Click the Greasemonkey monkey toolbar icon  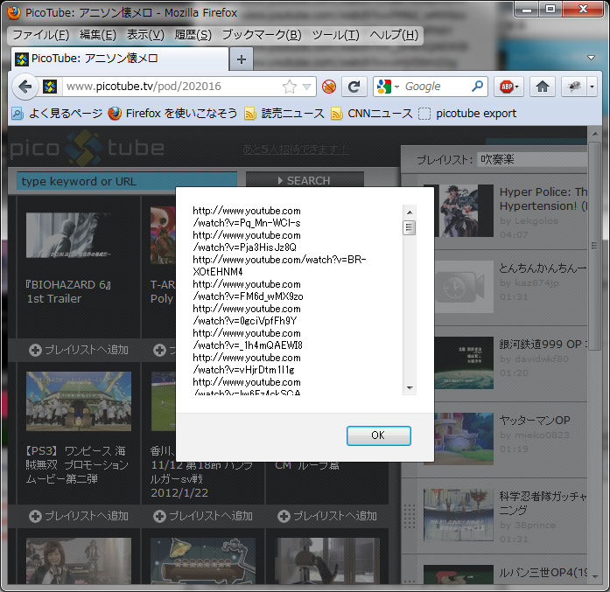point(574,87)
